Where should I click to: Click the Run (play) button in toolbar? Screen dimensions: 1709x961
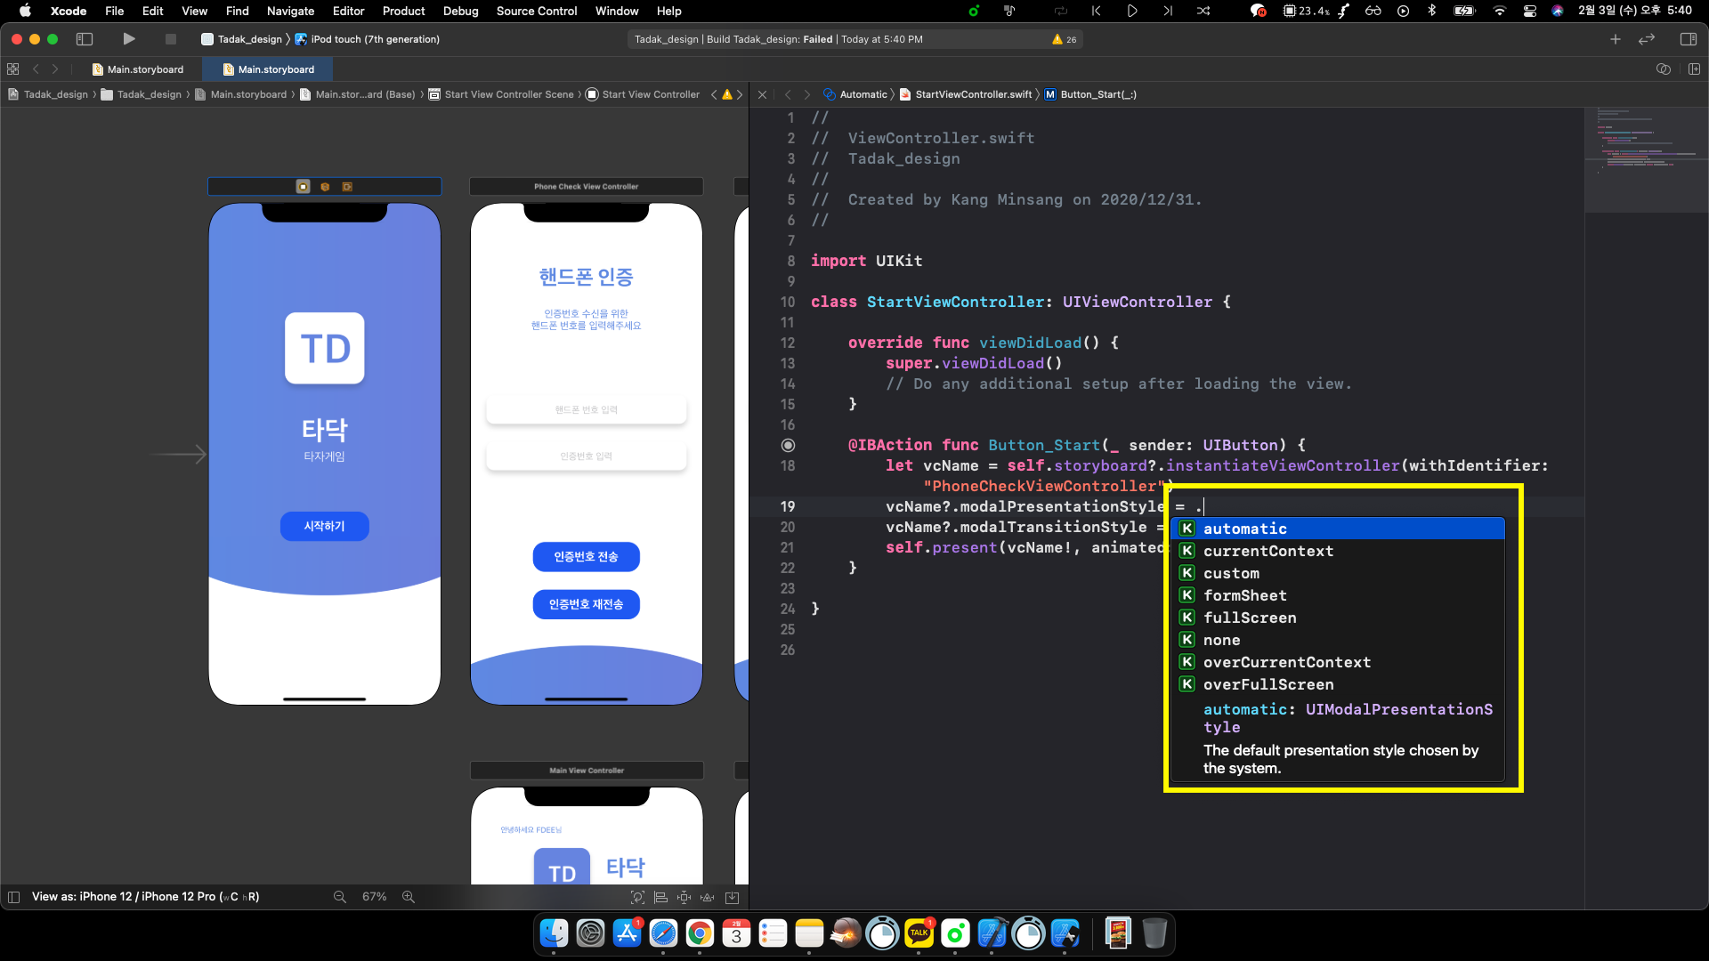click(129, 39)
